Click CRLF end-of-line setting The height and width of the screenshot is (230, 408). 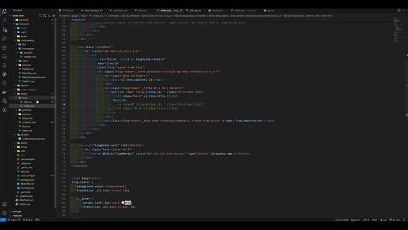(x=374, y=220)
